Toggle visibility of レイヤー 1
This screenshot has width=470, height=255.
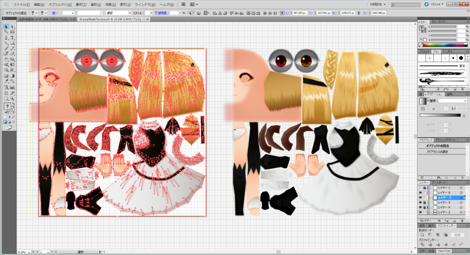pos(420,188)
